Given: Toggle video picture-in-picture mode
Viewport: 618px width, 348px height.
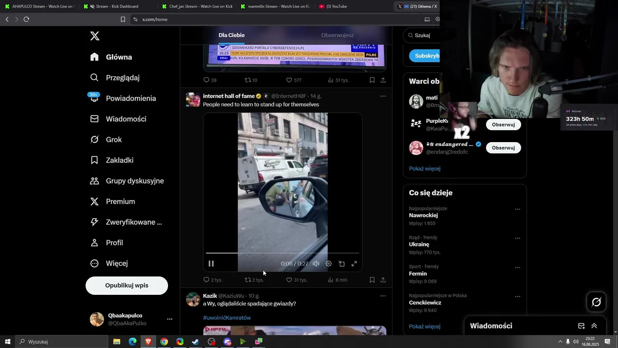Looking at the screenshot, I should (x=341, y=263).
